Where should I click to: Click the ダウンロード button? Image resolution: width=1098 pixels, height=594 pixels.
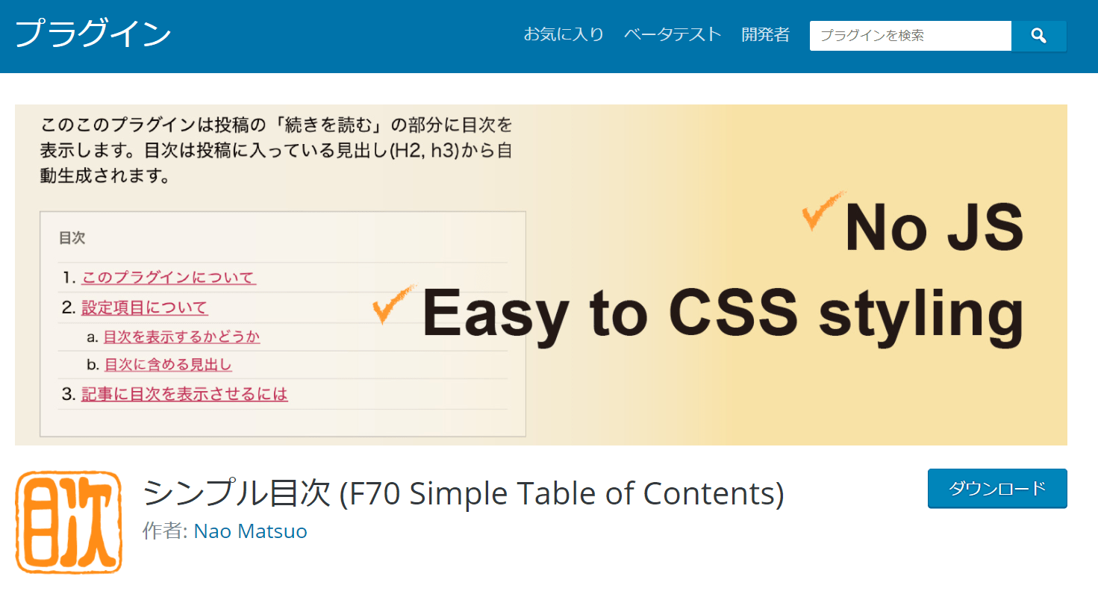coord(997,489)
